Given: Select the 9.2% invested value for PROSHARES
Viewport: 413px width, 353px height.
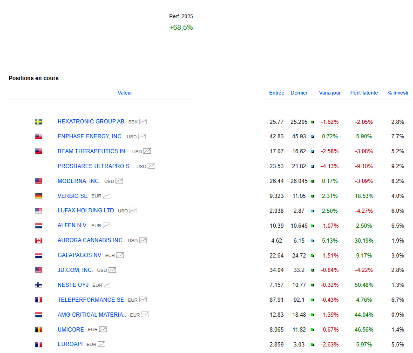Looking at the screenshot, I should pyautogui.click(x=398, y=166).
